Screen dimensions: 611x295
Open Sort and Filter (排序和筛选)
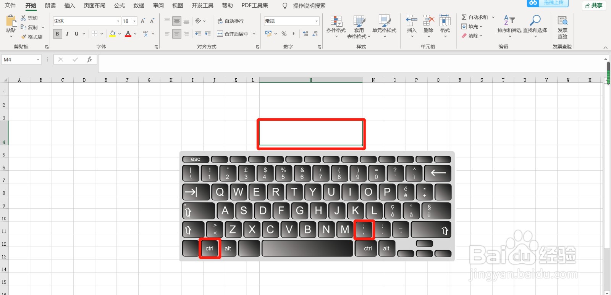pos(509,26)
